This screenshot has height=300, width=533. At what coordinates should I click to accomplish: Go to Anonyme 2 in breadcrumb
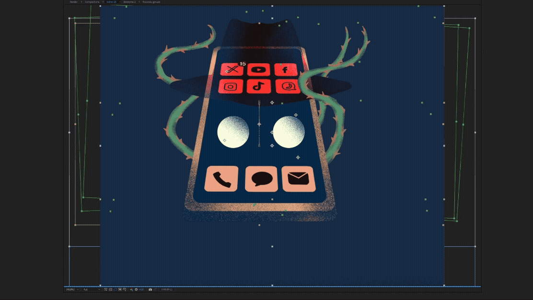129,2
